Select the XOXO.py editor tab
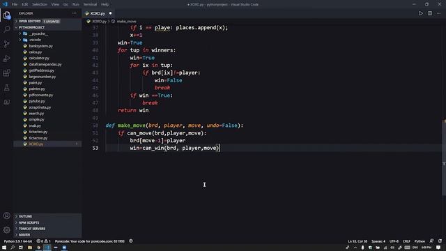The image size is (446, 251). click(x=98, y=13)
